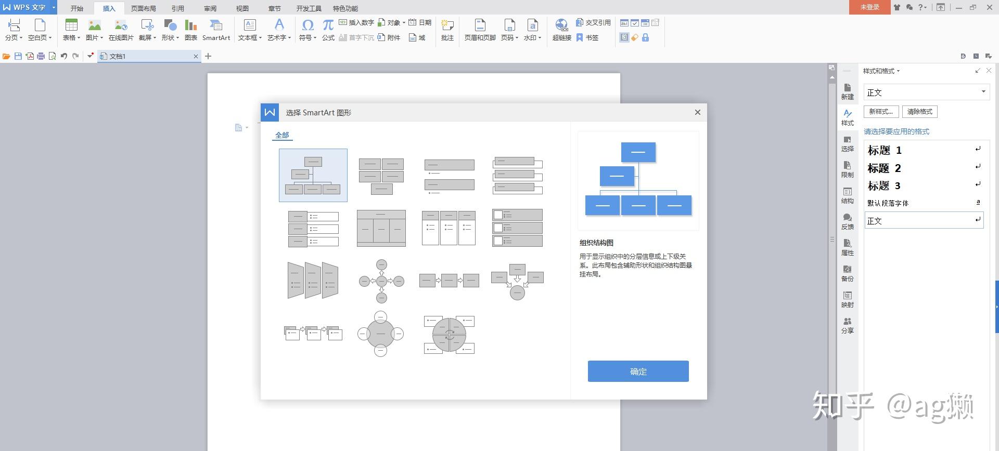Open the Chart (图表) insert tool
This screenshot has width=999, height=451.
click(191, 30)
